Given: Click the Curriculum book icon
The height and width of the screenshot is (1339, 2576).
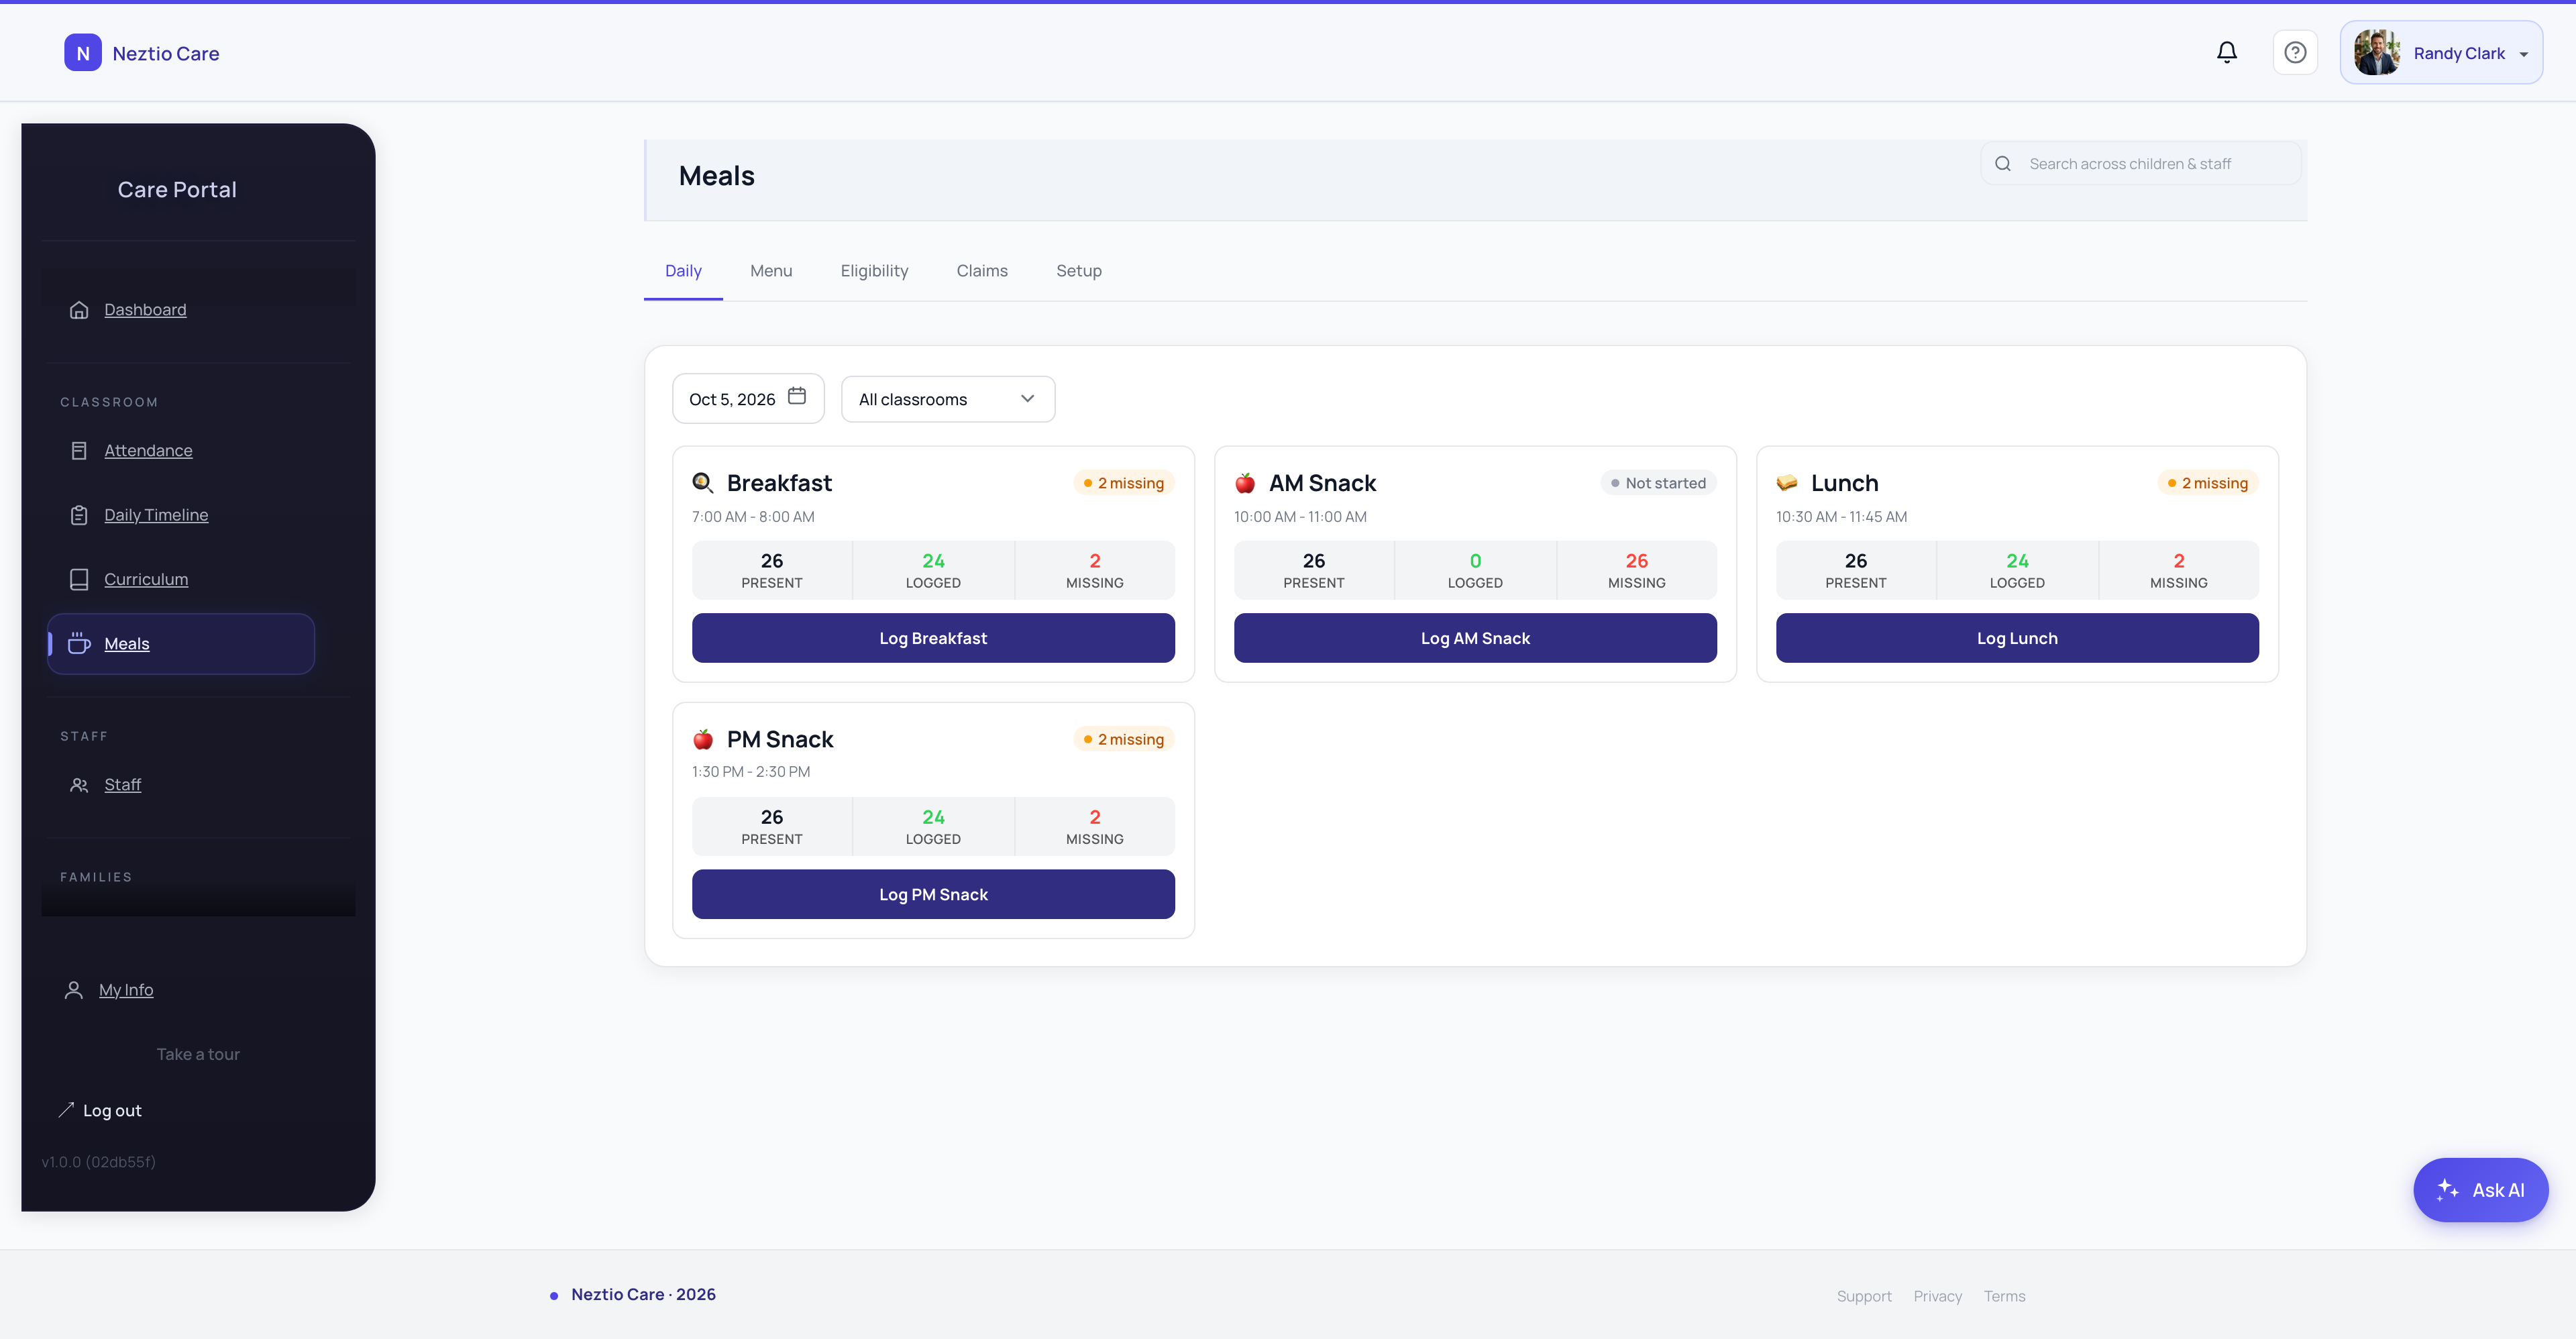Looking at the screenshot, I should pyautogui.click(x=79, y=579).
